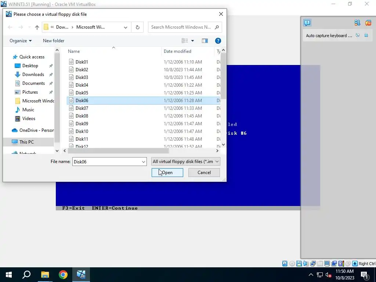The height and width of the screenshot is (282, 376).
Task: Open Windows Start menu
Action: tap(9, 275)
